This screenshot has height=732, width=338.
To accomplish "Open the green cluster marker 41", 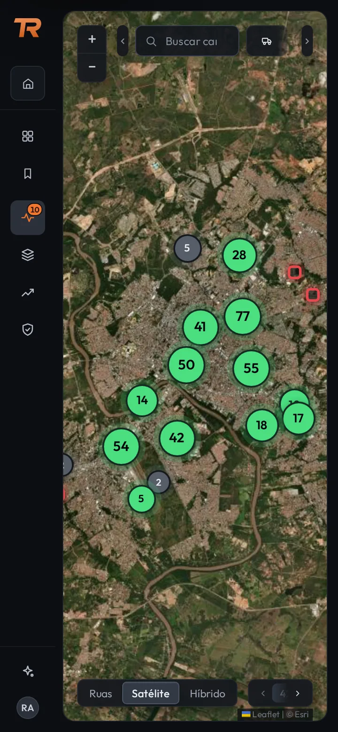I will tap(200, 327).
